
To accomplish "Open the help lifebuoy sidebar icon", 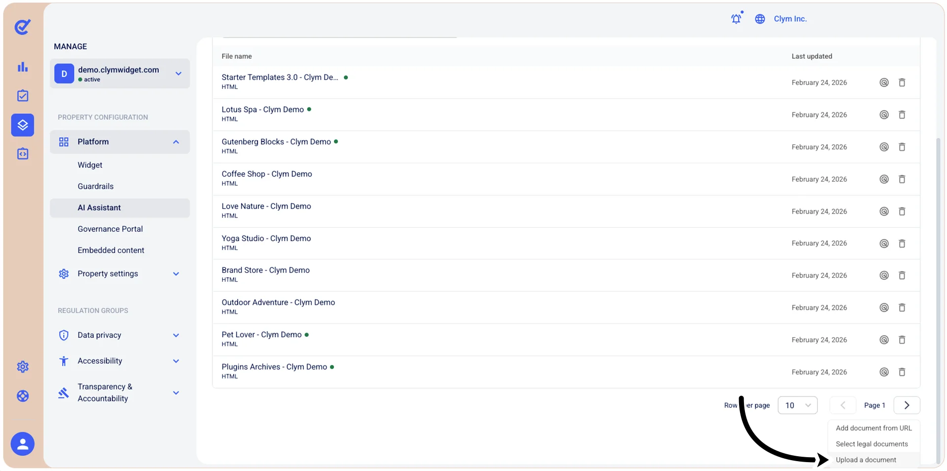I will pos(23,396).
